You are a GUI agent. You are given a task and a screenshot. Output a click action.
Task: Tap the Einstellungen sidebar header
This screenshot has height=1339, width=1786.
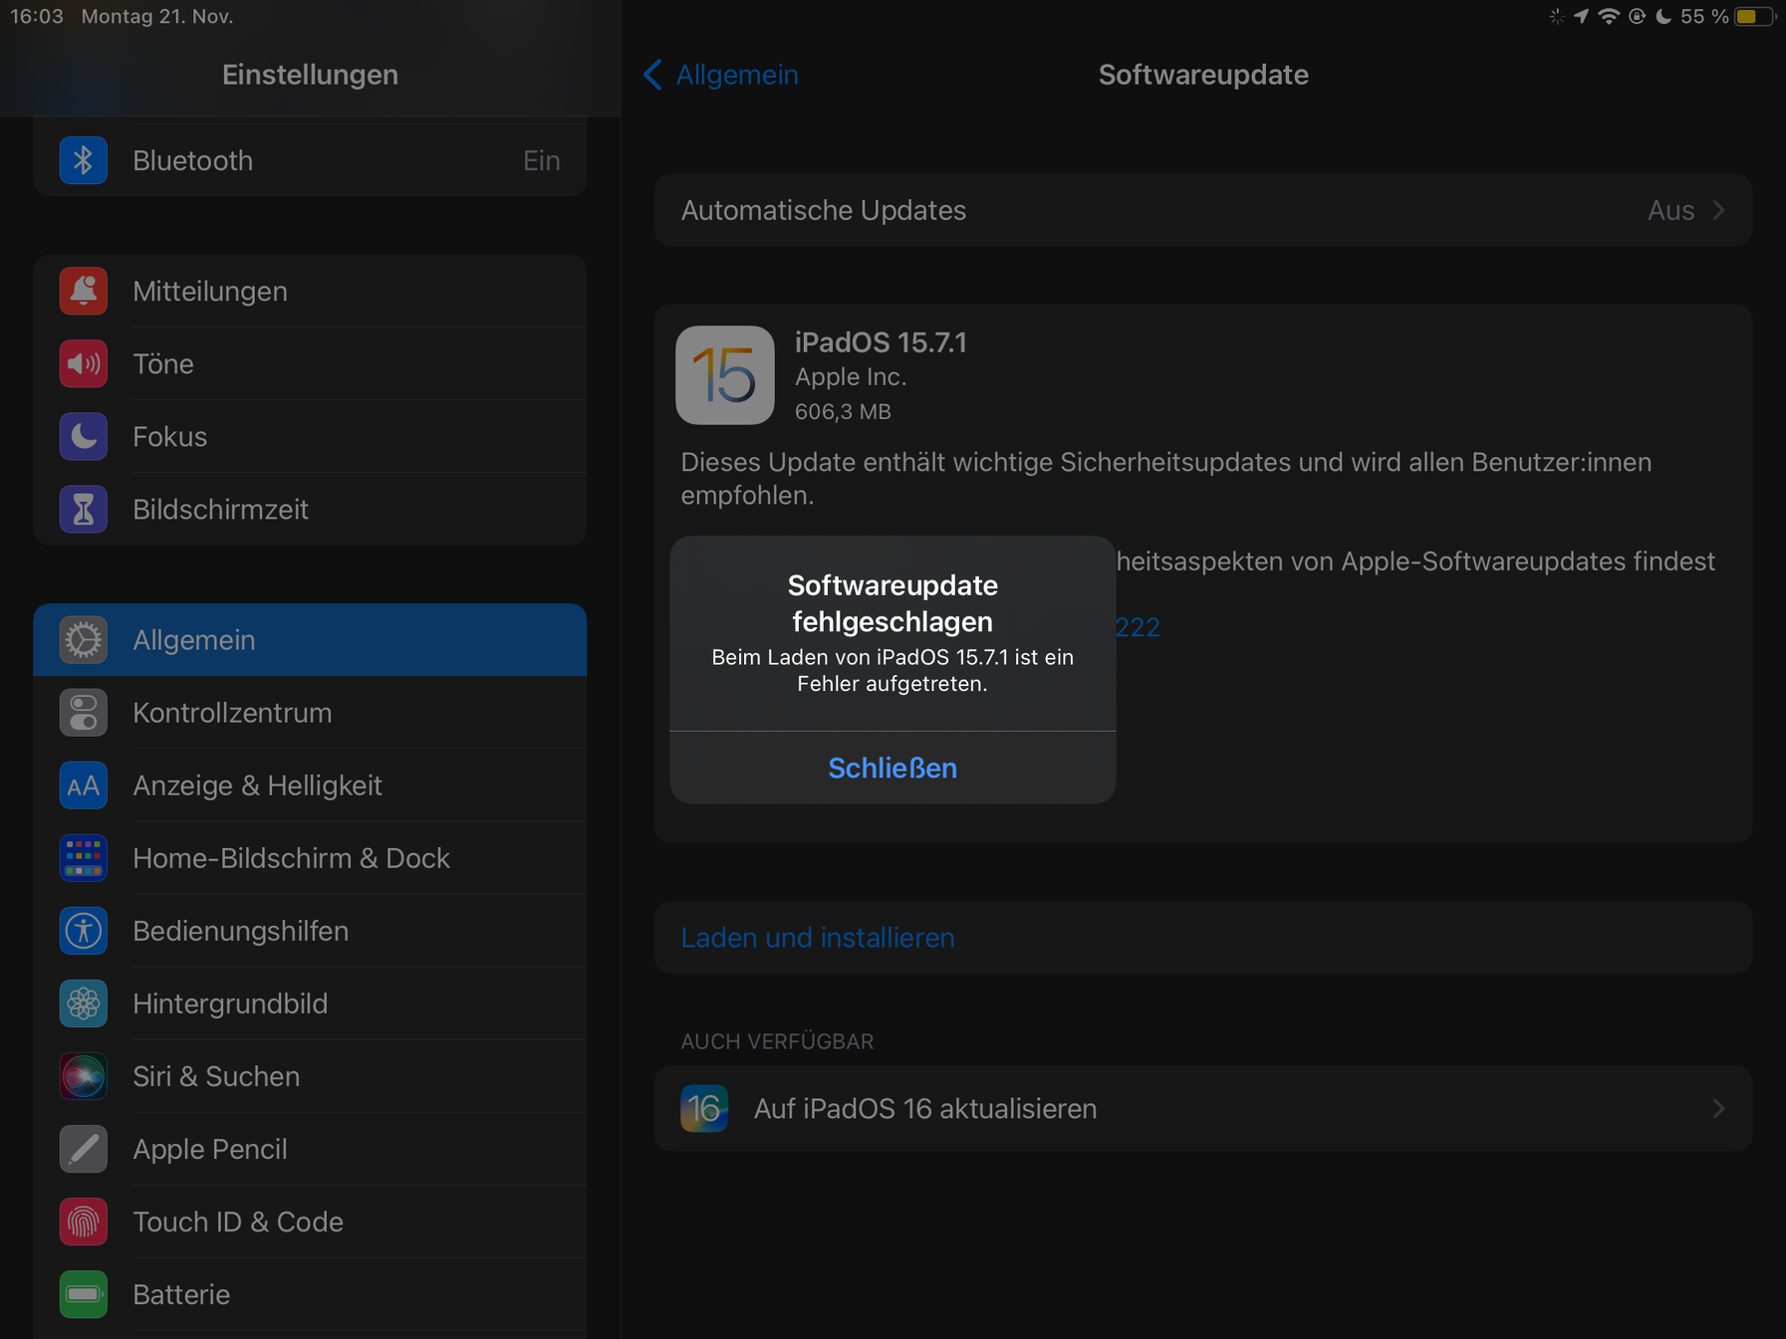[x=310, y=75]
